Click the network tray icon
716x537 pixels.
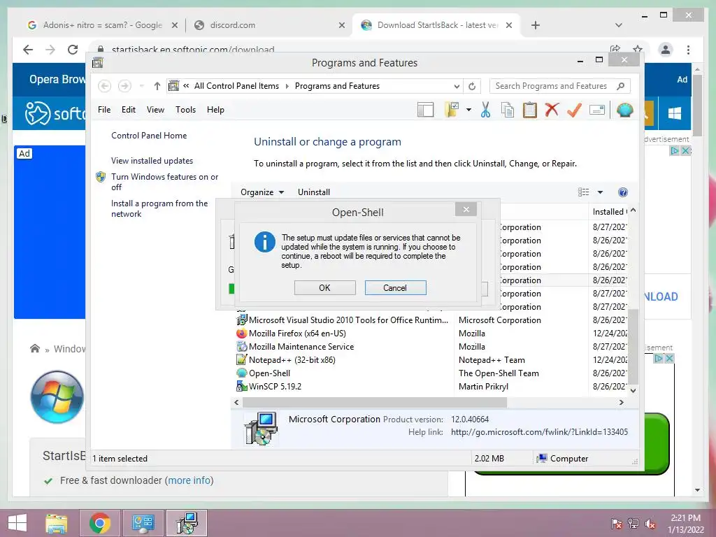point(633,523)
